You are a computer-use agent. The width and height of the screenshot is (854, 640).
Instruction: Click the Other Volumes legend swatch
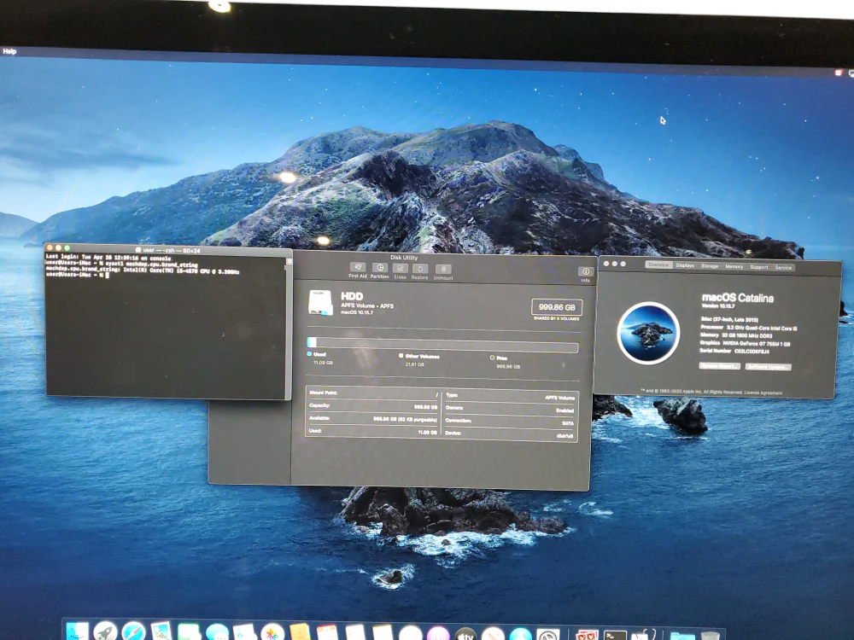401,356
